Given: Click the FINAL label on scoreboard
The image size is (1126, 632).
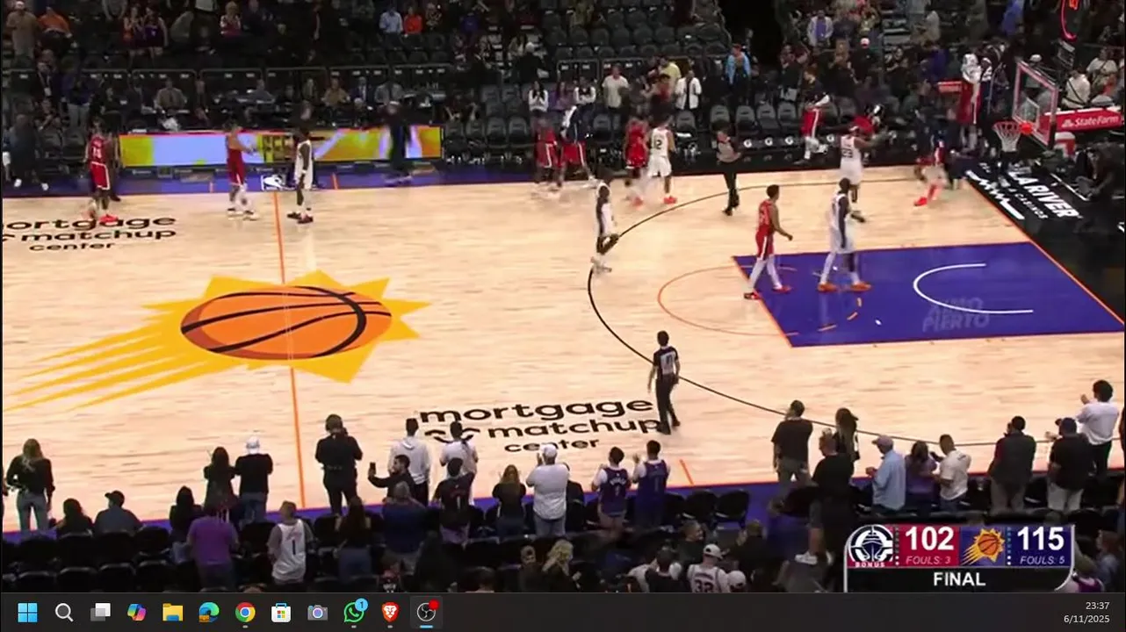Looking at the screenshot, I should point(958,579).
